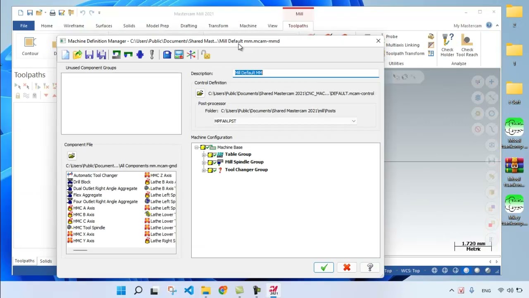This screenshot has width=529, height=298.
Task: Open a machine definition file icon
Action: click(77, 55)
